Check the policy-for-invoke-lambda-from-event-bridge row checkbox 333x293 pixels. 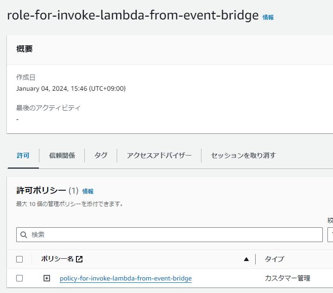19,278
